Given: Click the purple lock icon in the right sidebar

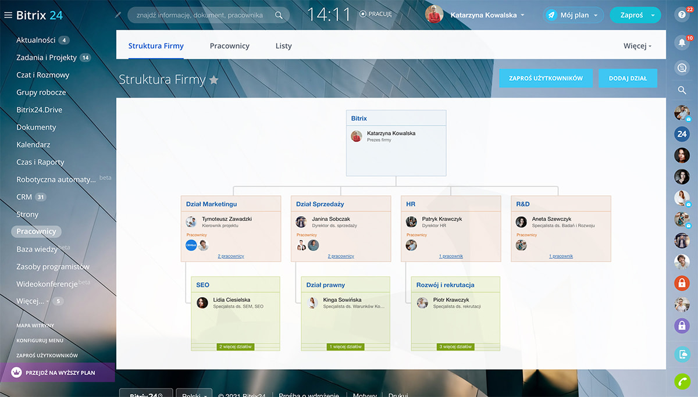Looking at the screenshot, I should 682,326.
